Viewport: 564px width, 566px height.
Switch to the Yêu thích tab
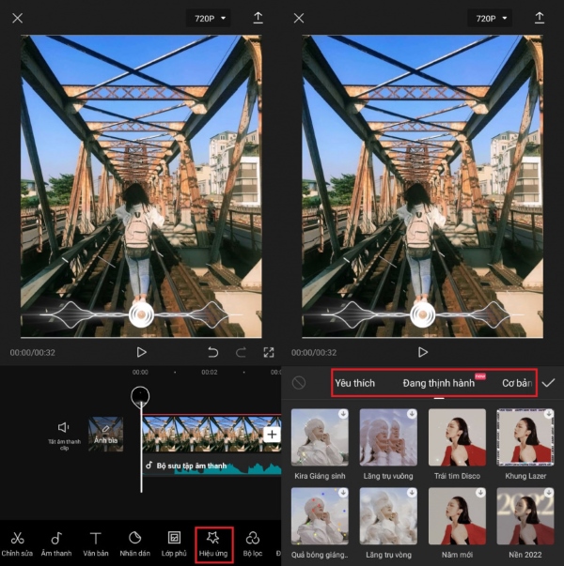354,383
